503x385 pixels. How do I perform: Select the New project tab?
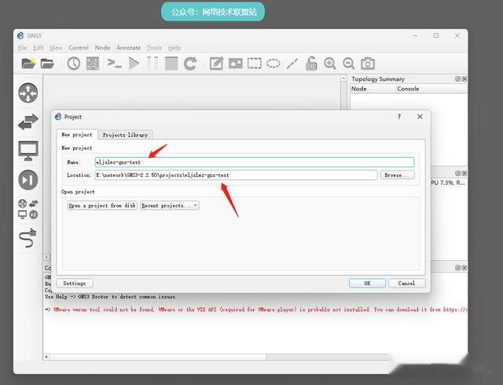click(x=77, y=134)
